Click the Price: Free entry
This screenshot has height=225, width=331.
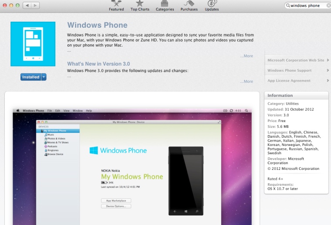point(276,121)
